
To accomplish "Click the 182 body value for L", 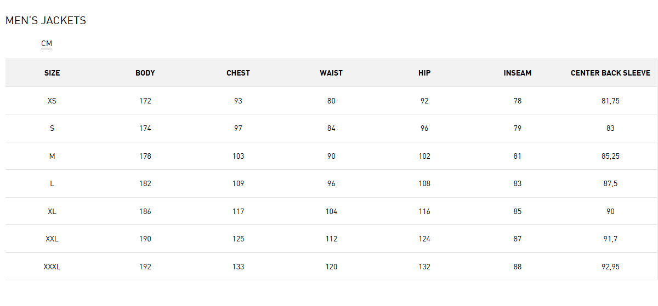I will pos(145,183).
